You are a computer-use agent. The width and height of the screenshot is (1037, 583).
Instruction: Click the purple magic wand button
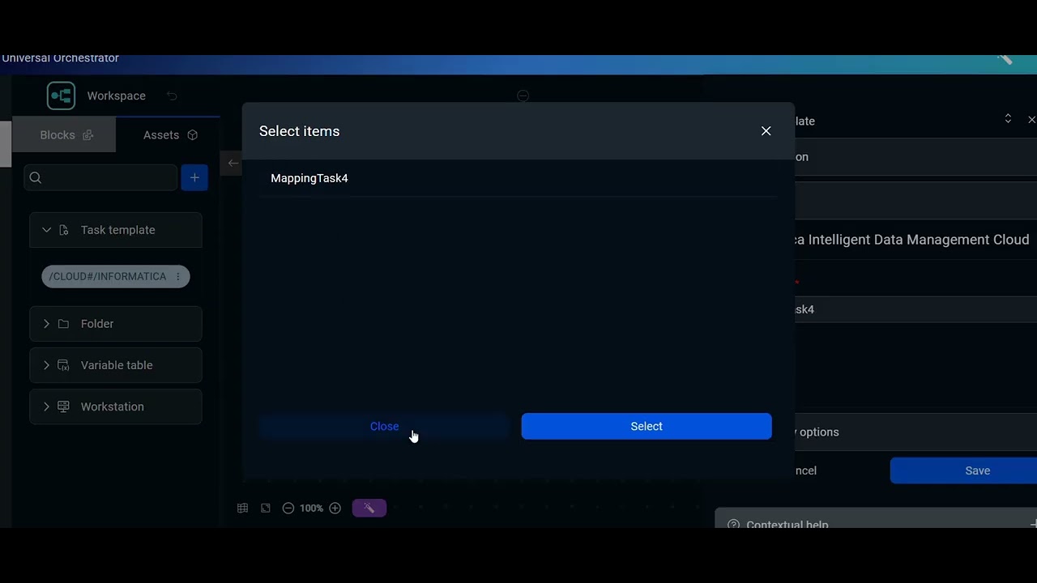click(x=369, y=508)
